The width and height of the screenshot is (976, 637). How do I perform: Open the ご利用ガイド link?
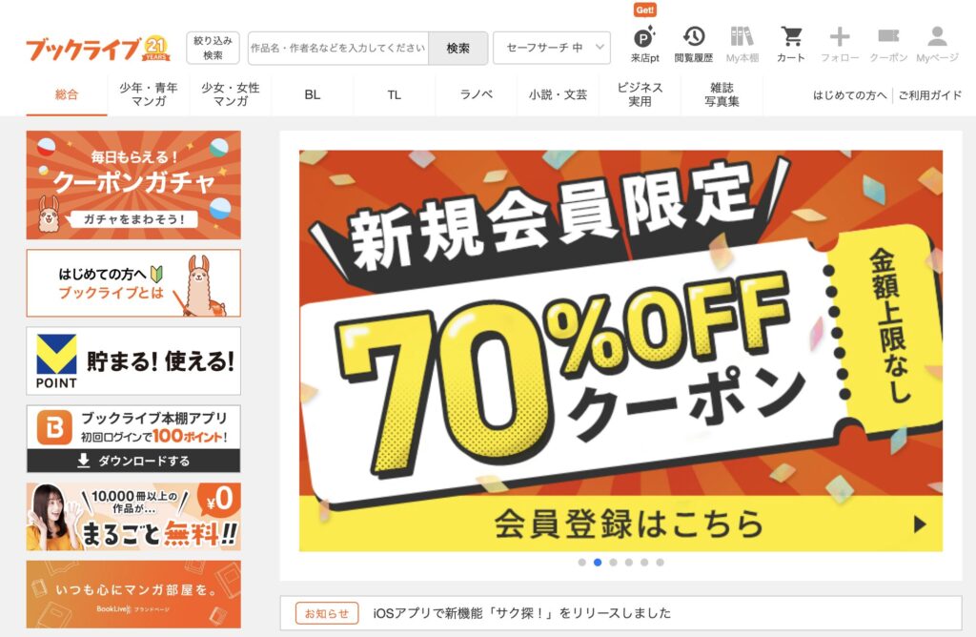click(929, 95)
